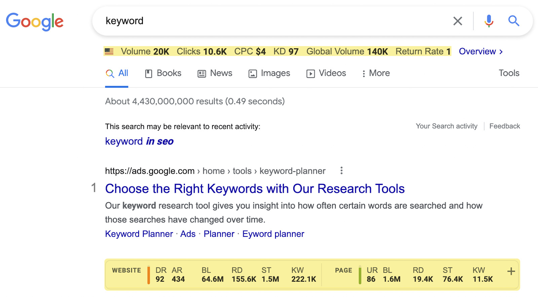
Task: Open three-dot menu beside ads.google.com result
Action: pos(341,171)
